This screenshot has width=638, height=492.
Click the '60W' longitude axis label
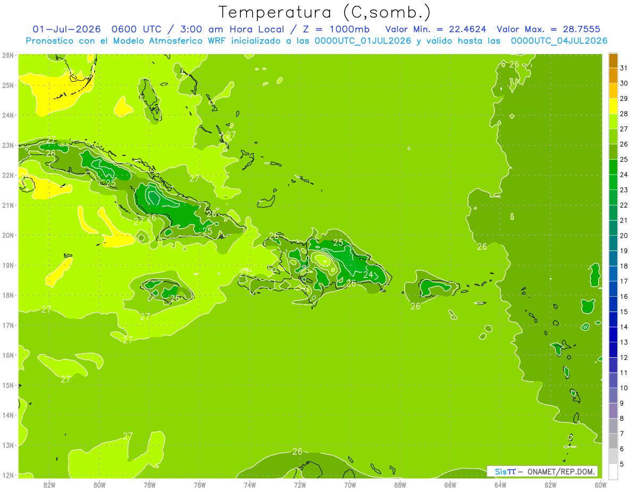click(x=601, y=485)
